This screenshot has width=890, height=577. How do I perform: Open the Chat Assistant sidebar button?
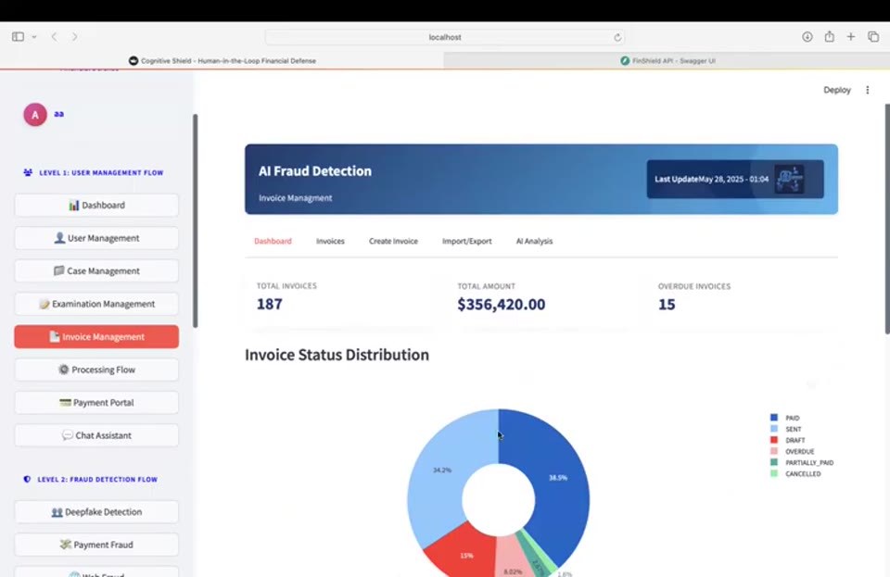pyautogui.click(x=96, y=435)
